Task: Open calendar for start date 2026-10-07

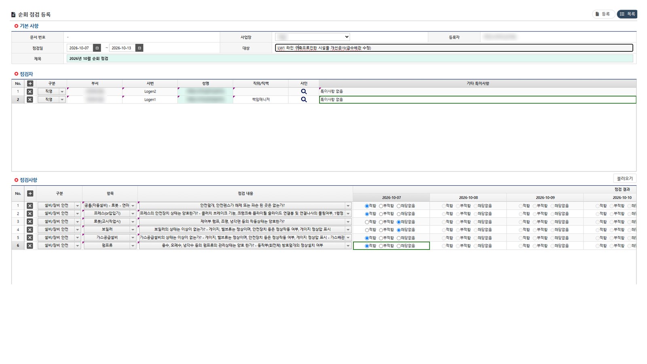Action: [97, 48]
